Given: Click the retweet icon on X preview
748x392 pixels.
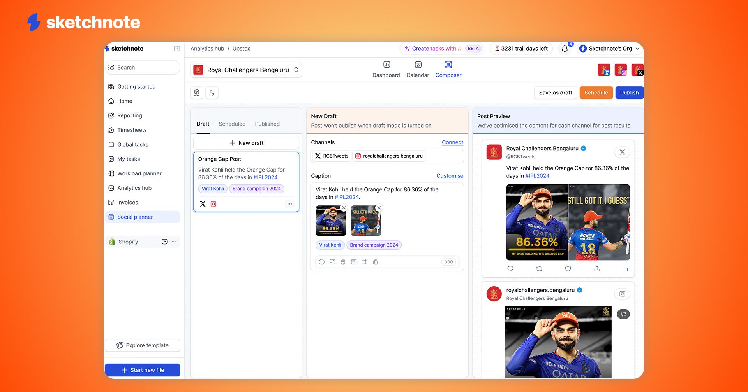Looking at the screenshot, I should pos(539,269).
